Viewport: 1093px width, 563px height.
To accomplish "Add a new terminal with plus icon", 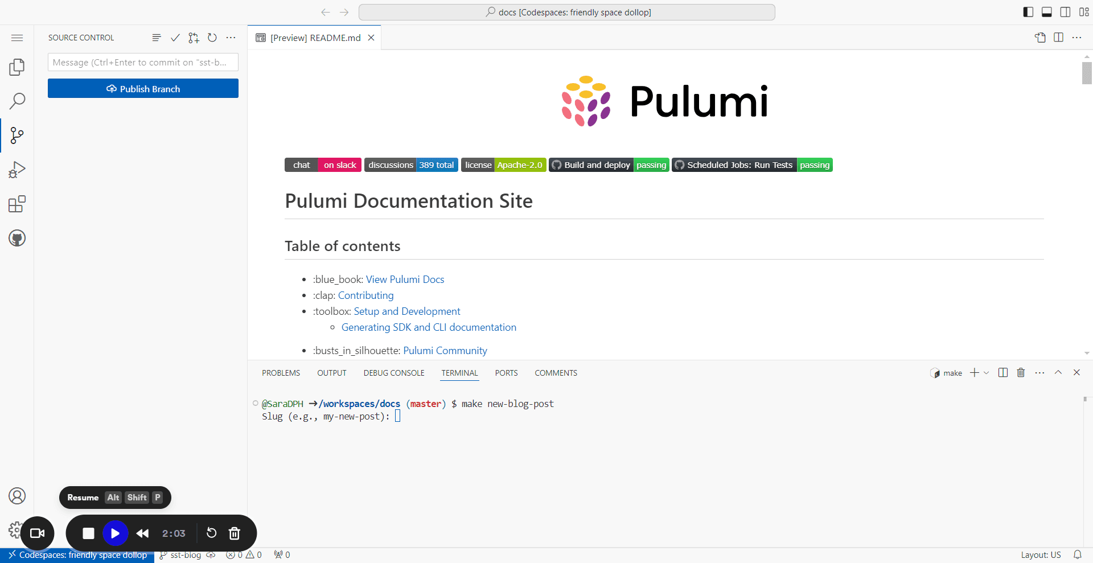I will pyautogui.click(x=975, y=372).
